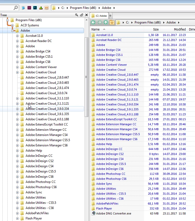
Task: Click Program Files (x86) in the top address bar
Action: click(x=83, y=8)
